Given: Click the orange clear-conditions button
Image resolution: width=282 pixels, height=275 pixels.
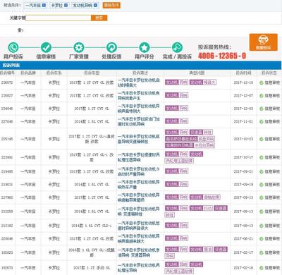Looking at the screenshot, I should (x=111, y=5).
